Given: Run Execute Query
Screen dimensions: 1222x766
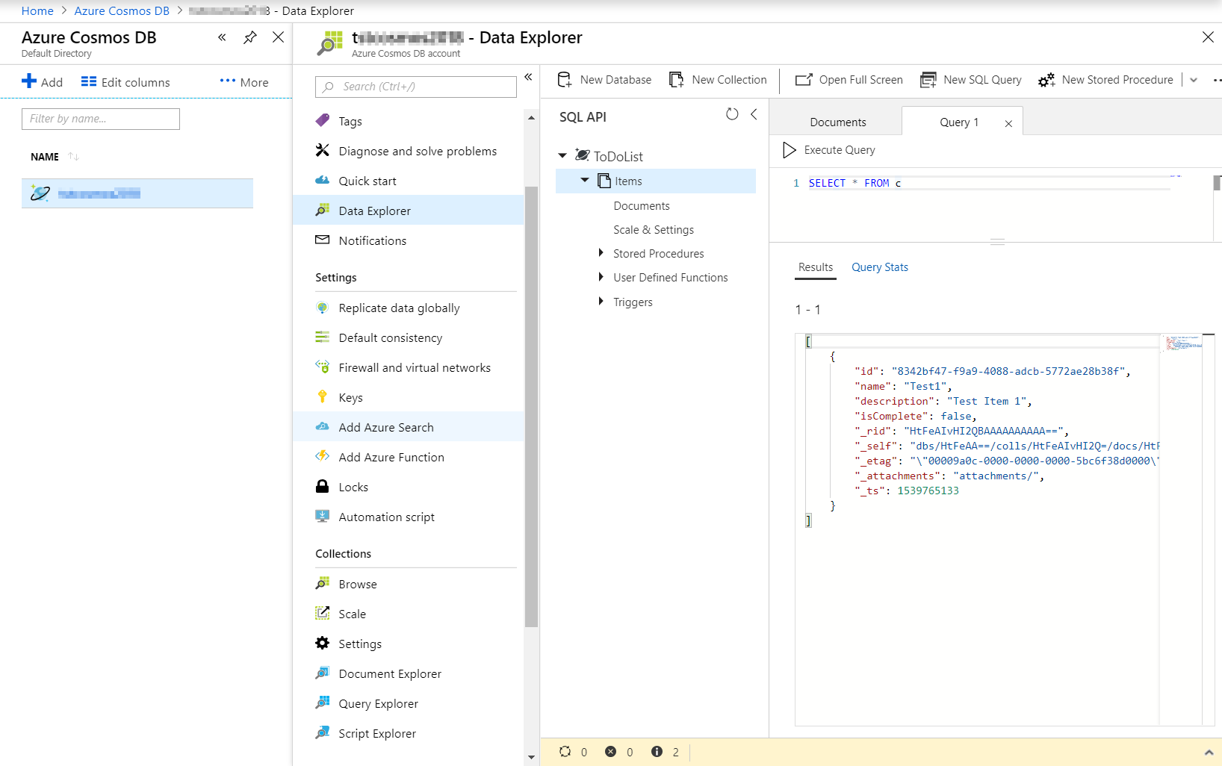Looking at the screenshot, I should pos(829,150).
